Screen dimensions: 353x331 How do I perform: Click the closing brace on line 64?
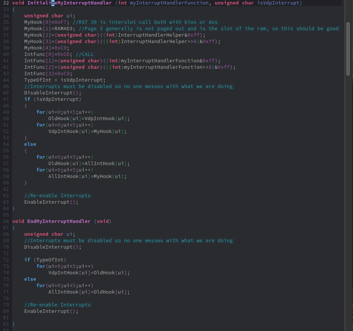coord(14,208)
